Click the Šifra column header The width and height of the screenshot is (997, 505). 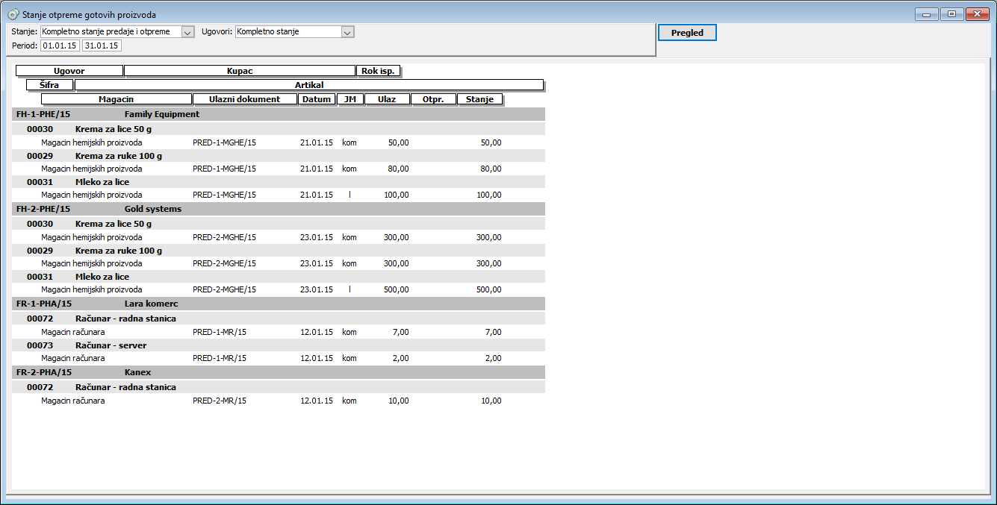[x=49, y=85]
